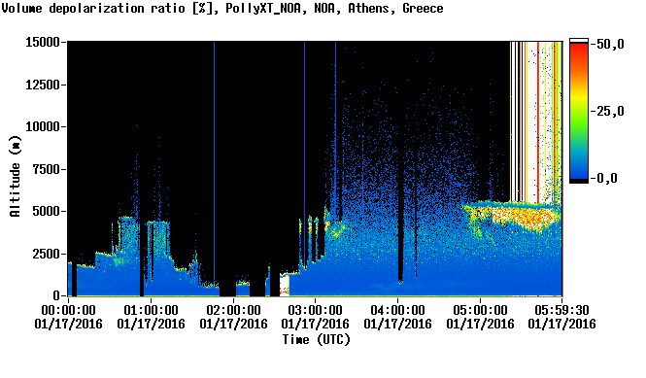Screen dimensions: 646x378
Task: Click the Altitude (m) axis title
Action: coord(15,176)
